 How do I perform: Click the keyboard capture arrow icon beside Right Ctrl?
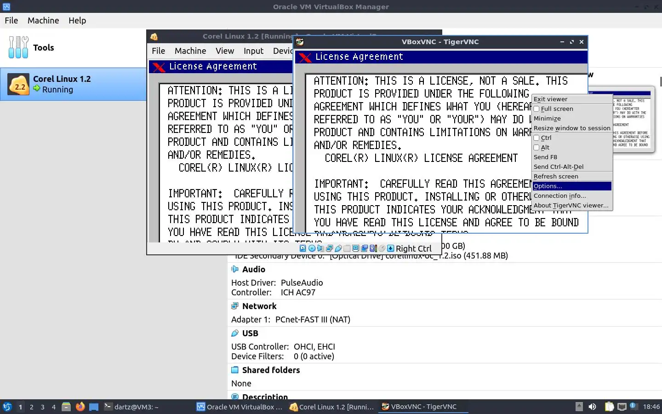click(x=390, y=248)
